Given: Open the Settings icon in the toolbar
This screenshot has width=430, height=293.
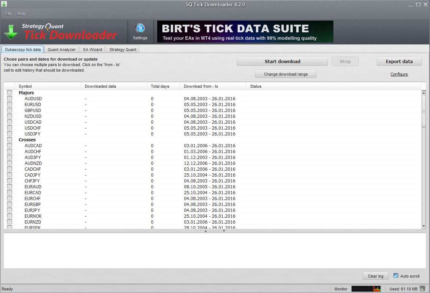Looking at the screenshot, I should [x=140, y=30].
